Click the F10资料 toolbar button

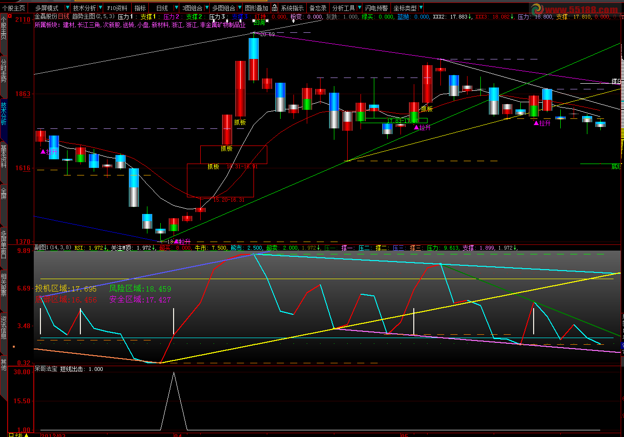pyautogui.click(x=117, y=8)
